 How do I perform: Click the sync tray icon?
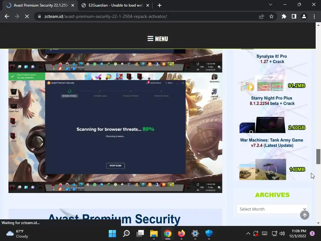tap(256, 233)
